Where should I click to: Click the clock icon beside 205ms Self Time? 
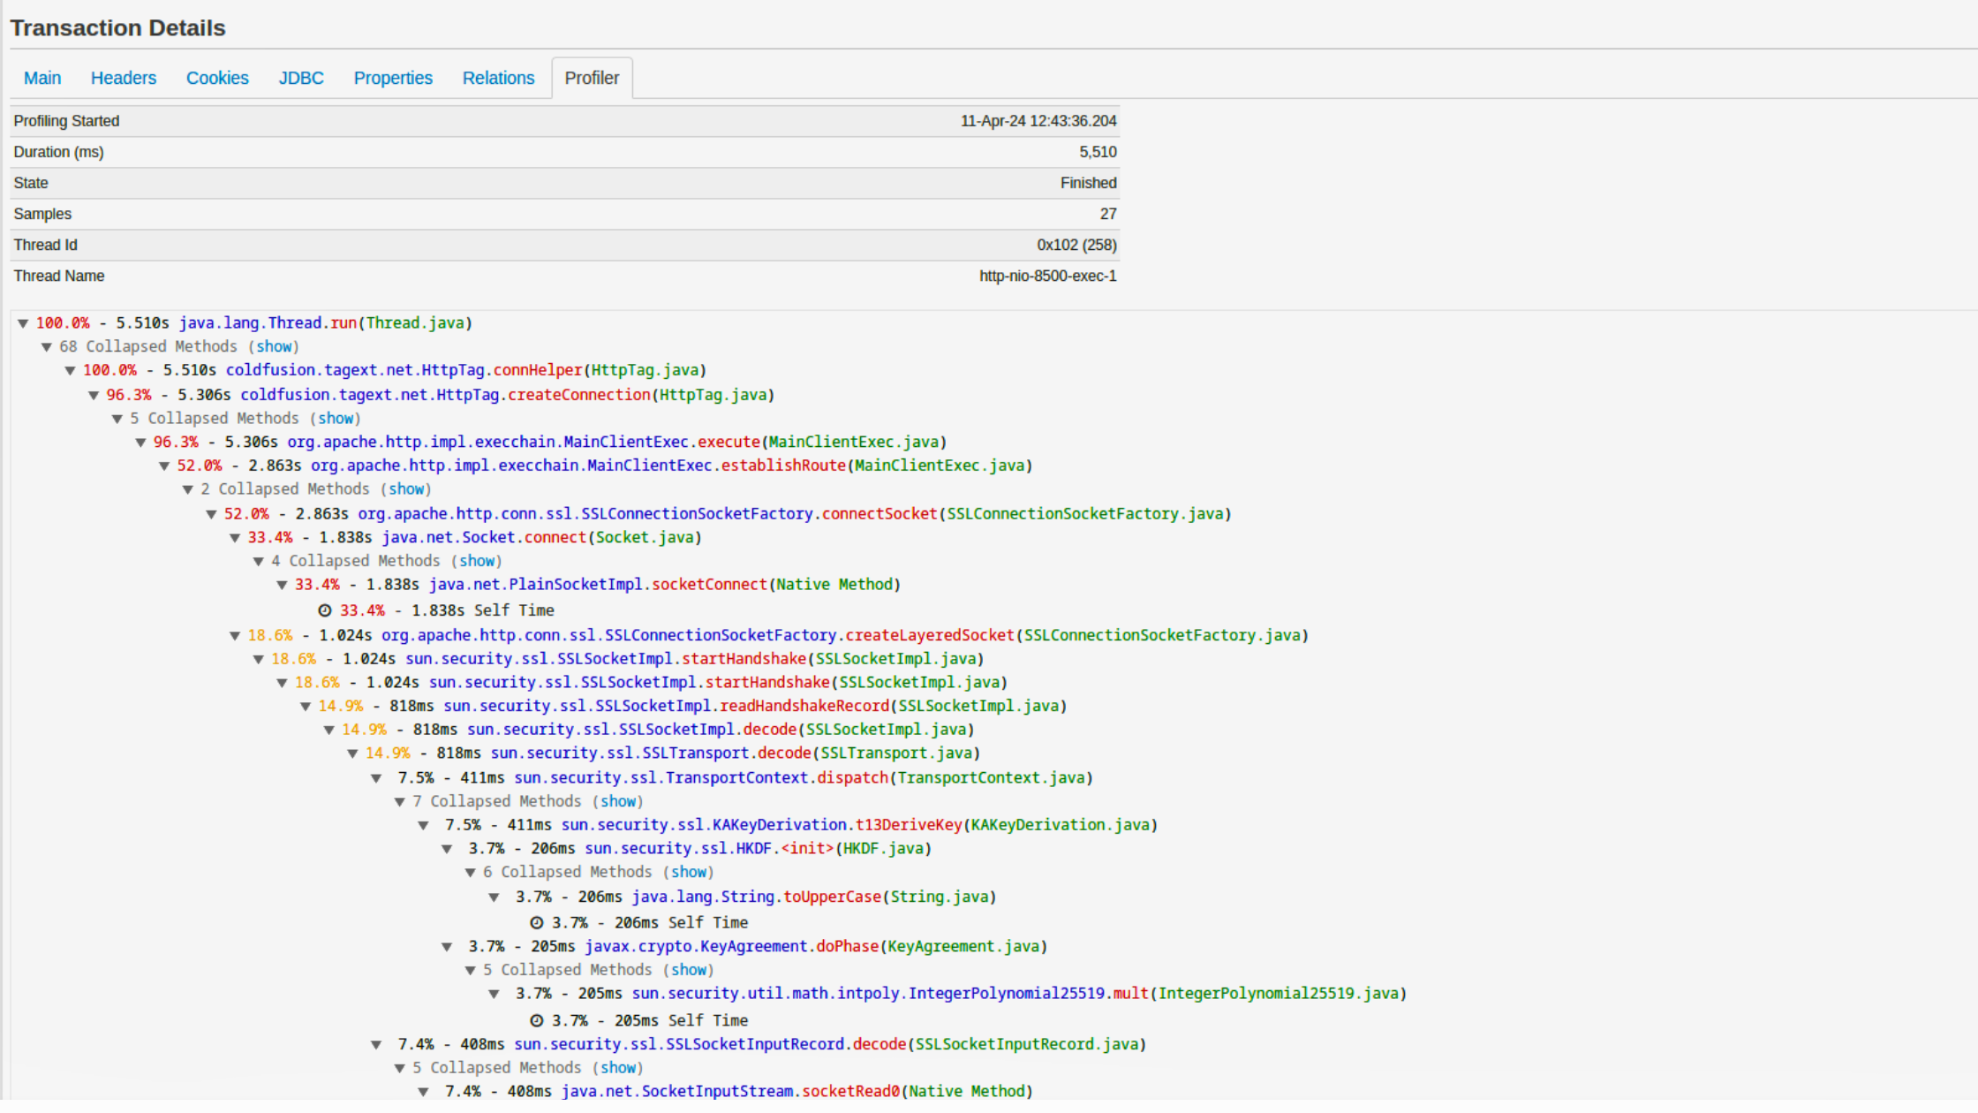(x=536, y=1021)
